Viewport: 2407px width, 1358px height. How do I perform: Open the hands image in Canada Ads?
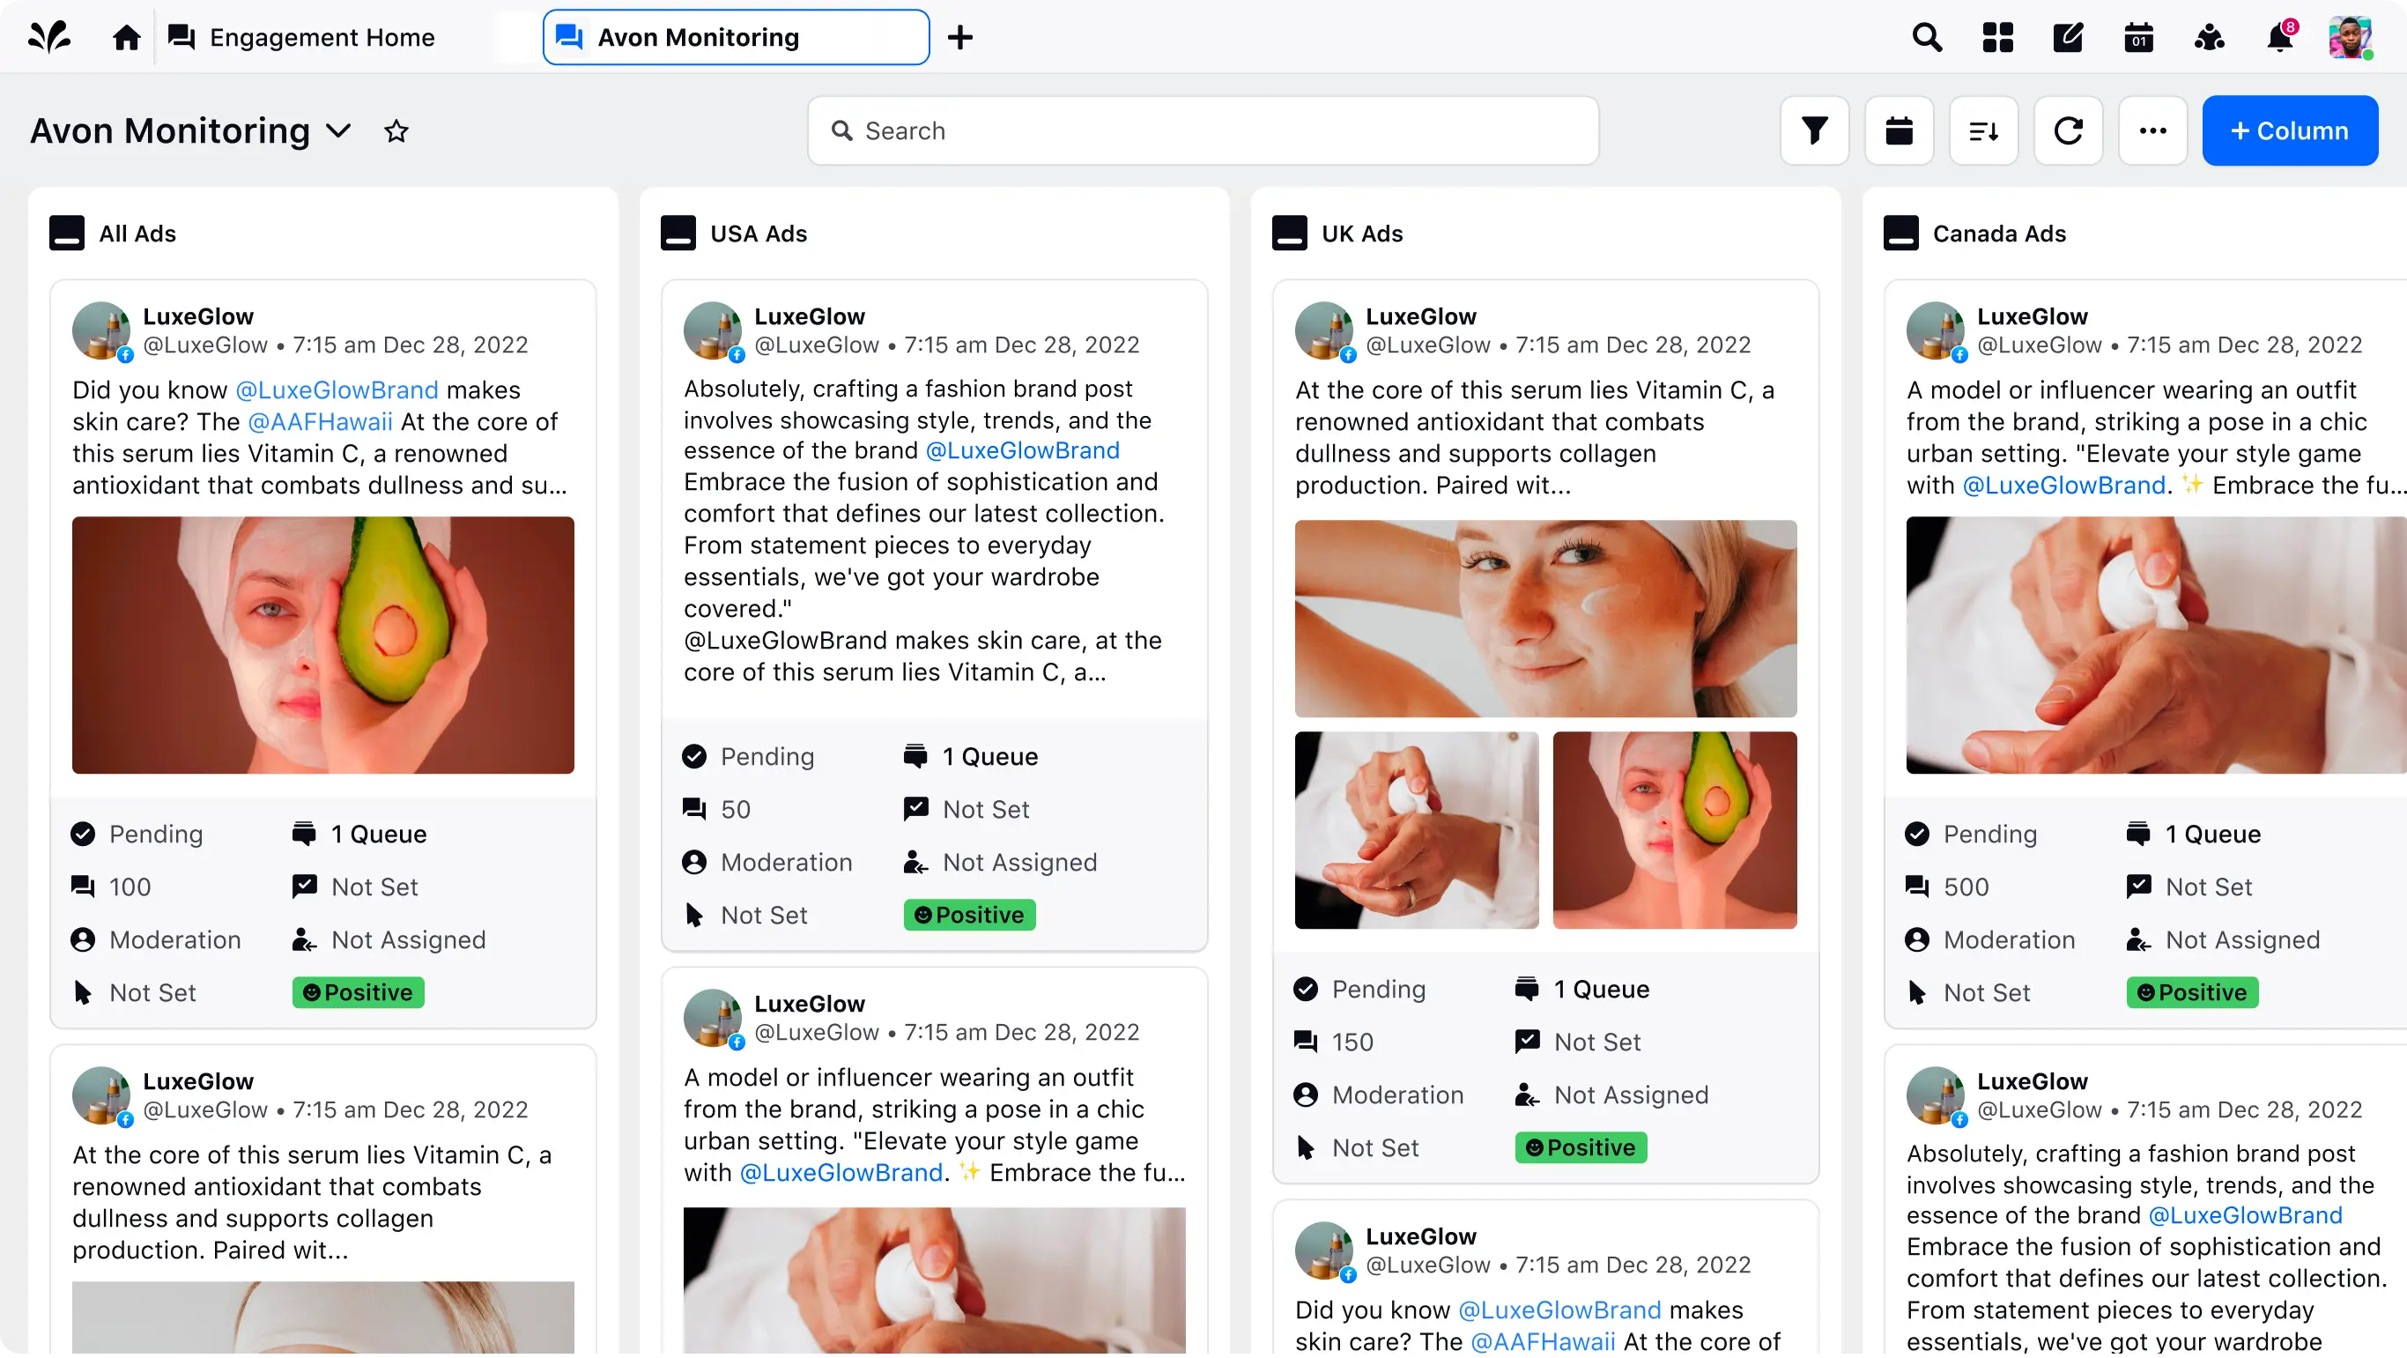coord(2157,645)
